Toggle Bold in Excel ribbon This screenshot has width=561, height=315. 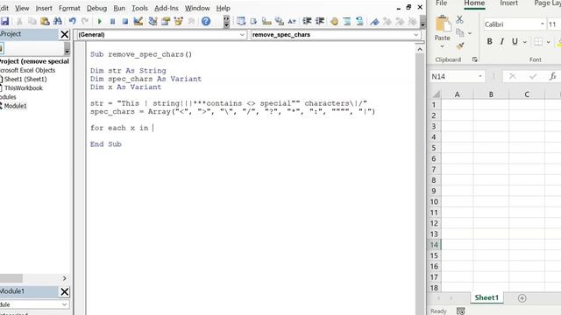click(489, 41)
